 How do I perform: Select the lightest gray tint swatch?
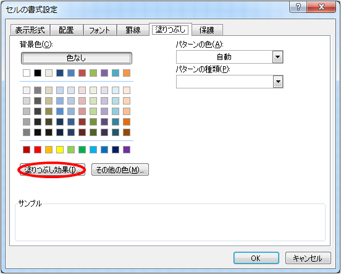click(27, 90)
